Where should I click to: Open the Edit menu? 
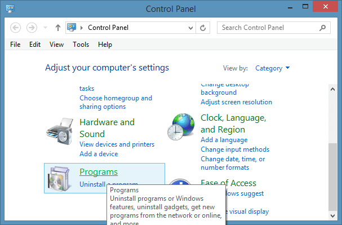(35, 45)
